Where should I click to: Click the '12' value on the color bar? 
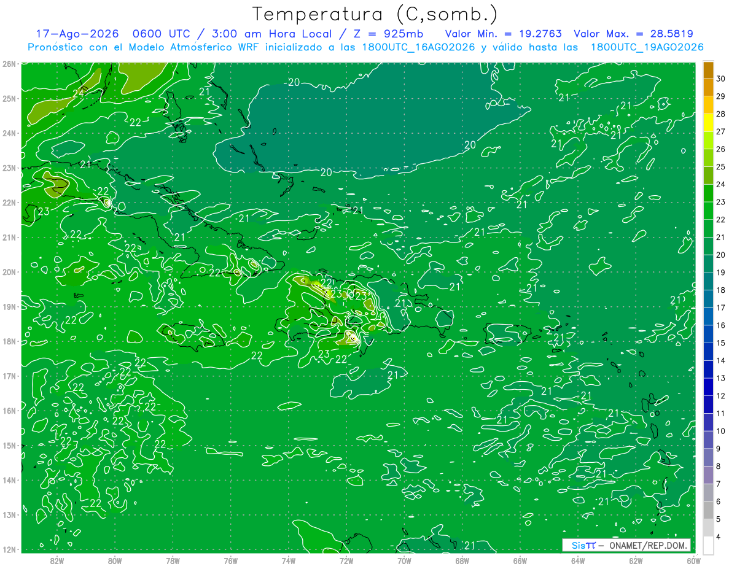(x=721, y=396)
